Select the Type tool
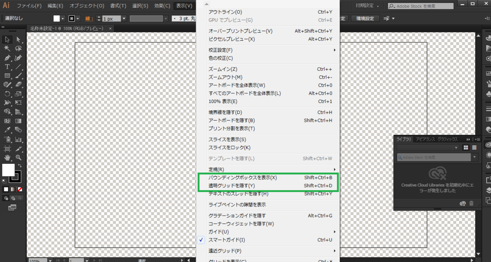The width and height of the screenshot is (491, 262). pos(7,67)
